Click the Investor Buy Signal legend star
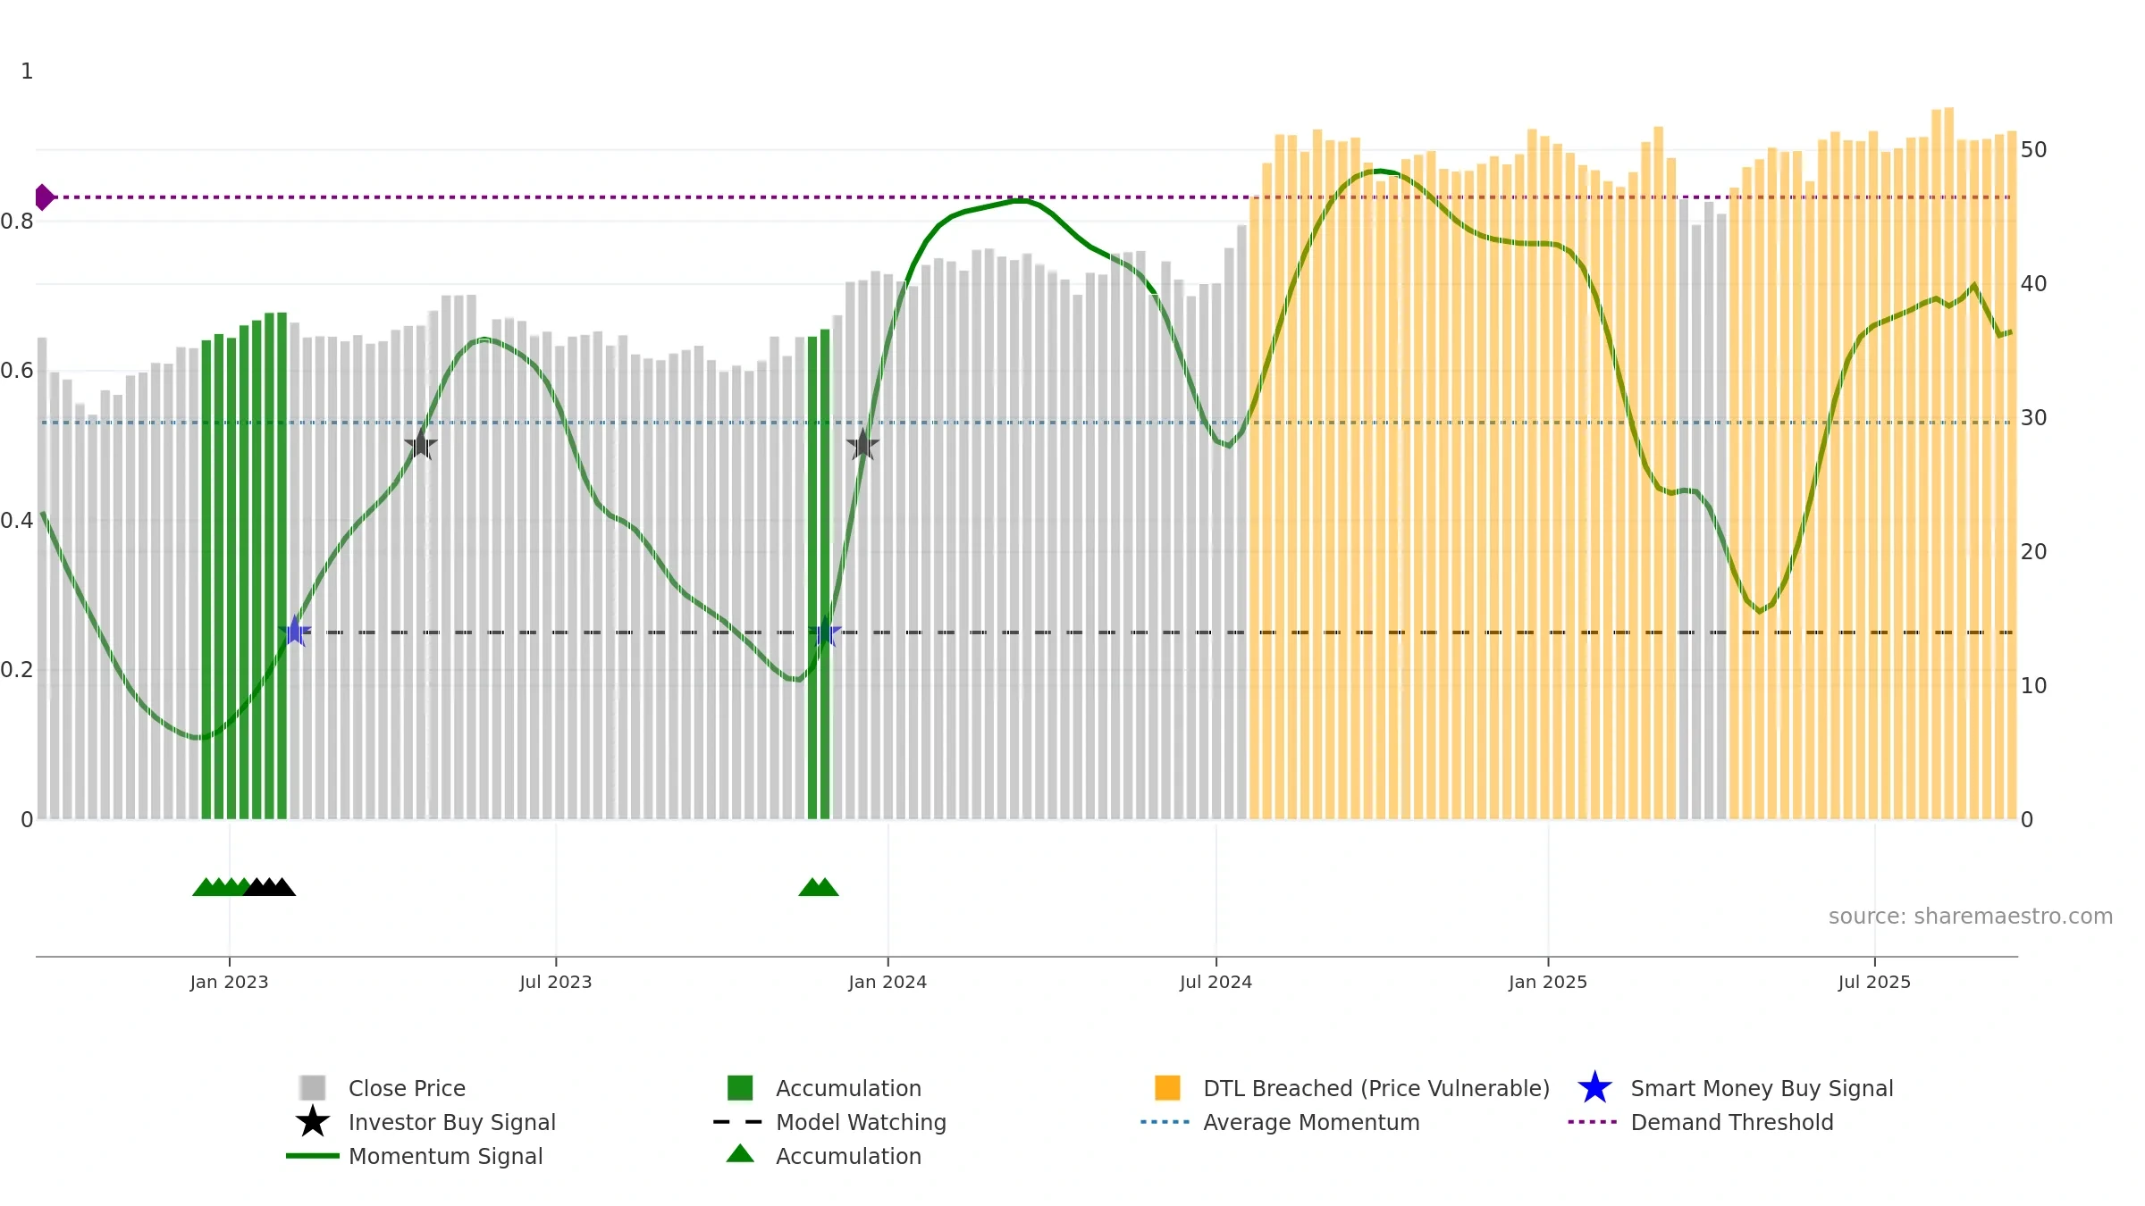The image size is (2145, 1206). coord(312,1122)
